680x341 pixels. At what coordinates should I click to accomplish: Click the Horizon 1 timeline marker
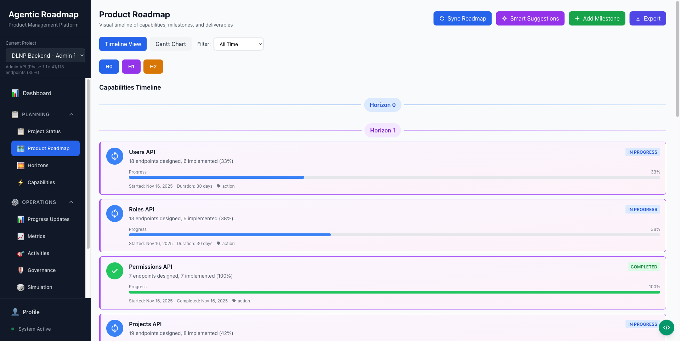click(382, 130)
